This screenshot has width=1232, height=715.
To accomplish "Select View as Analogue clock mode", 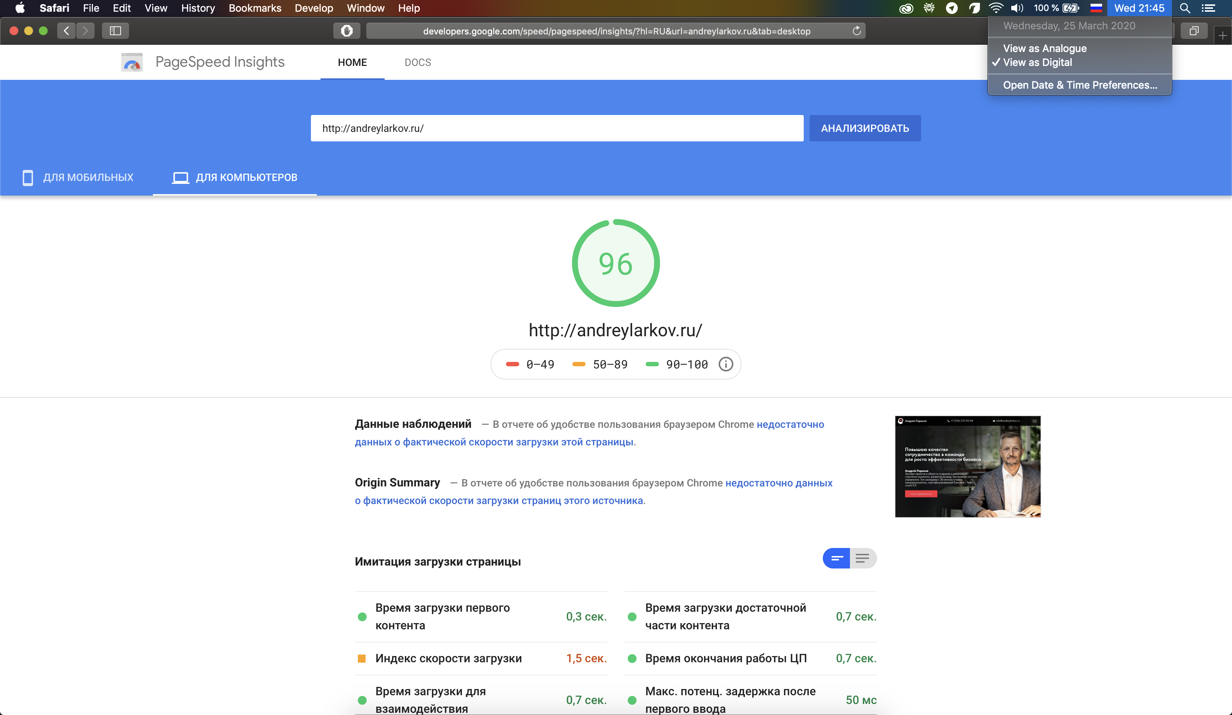I will [x=1045, y=48].
